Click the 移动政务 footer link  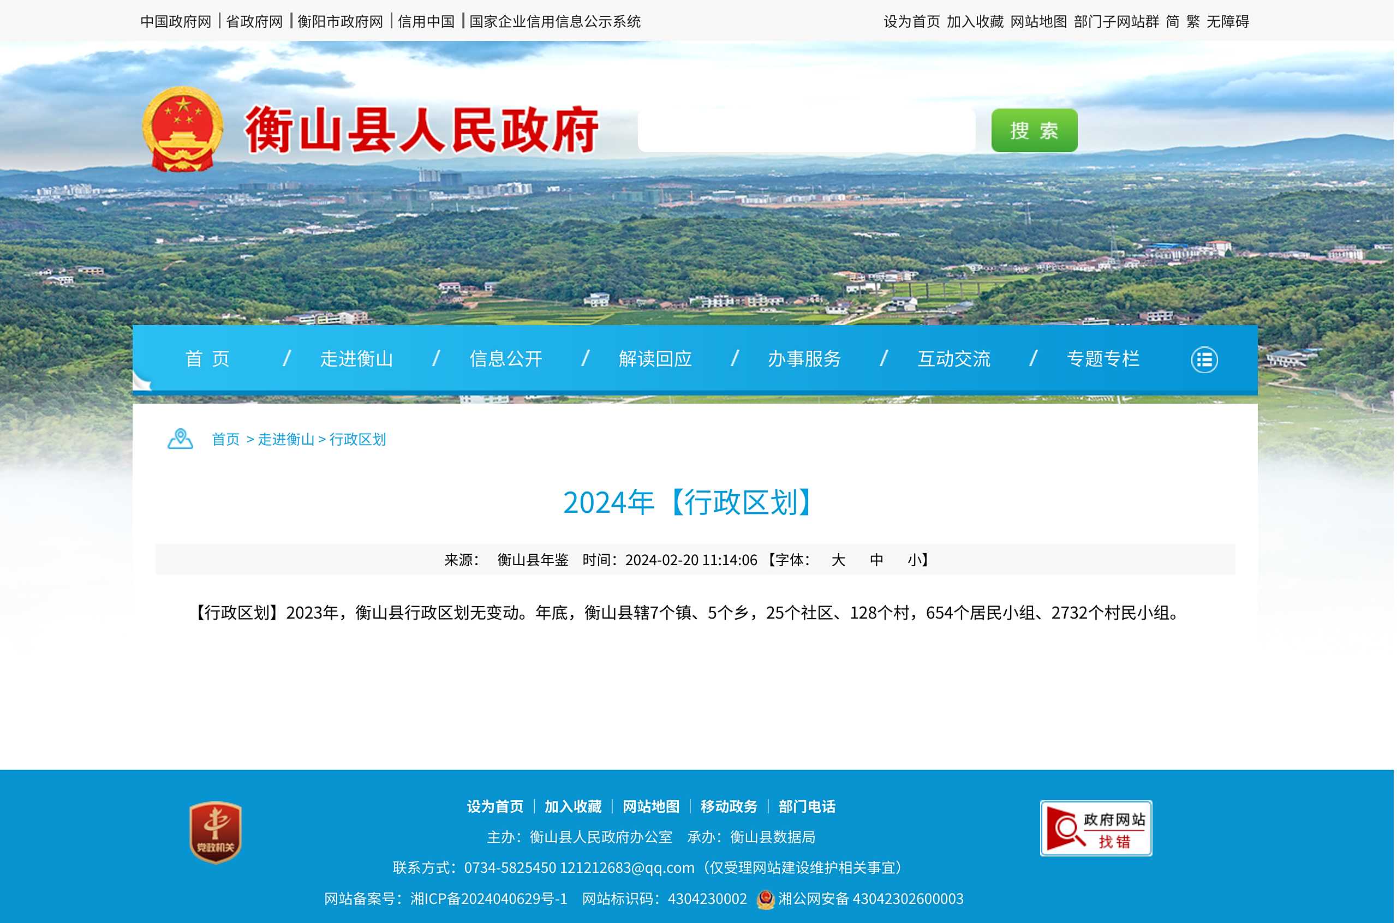[x=729, y=806]
